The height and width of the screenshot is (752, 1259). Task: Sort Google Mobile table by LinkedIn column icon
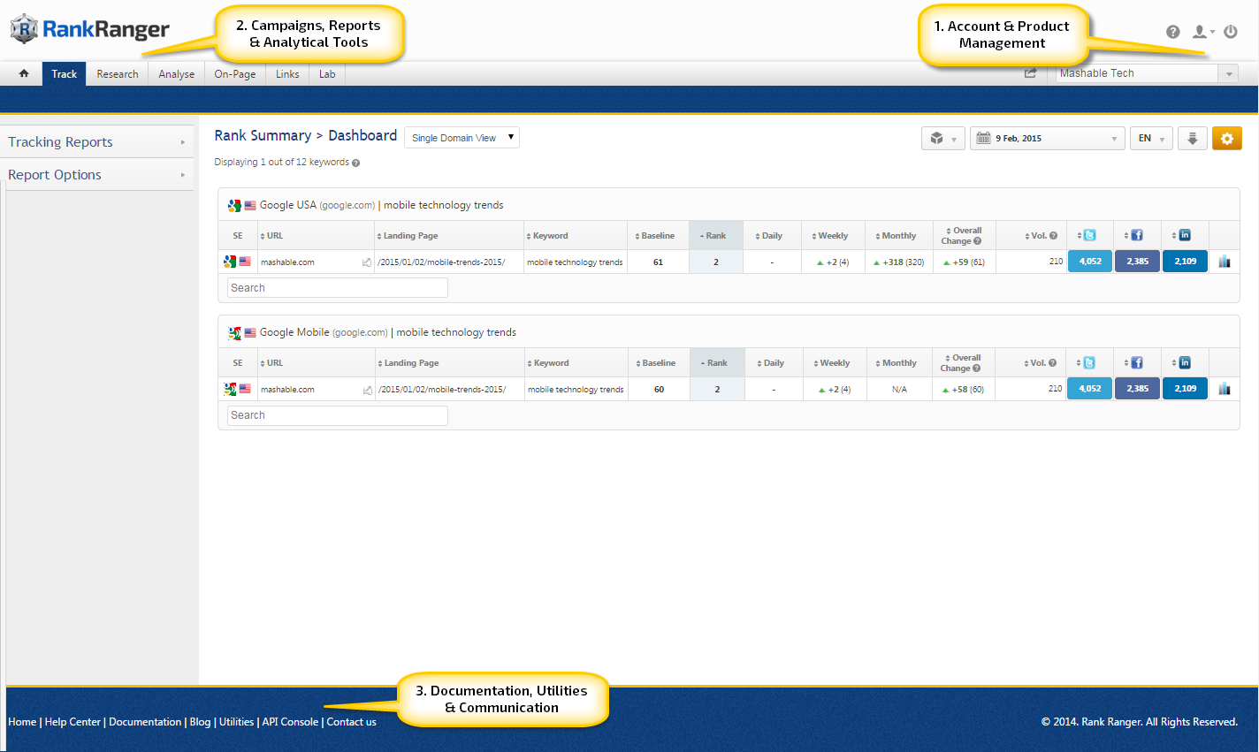pyautogui.click(x=1185, y=362)
